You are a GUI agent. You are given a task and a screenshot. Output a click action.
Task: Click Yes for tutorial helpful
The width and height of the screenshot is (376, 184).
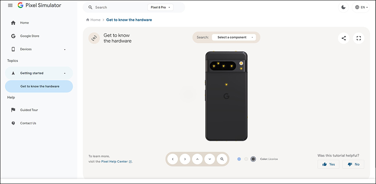point(328,164)
